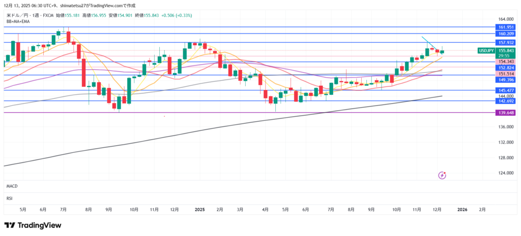Expand the RSI indicator pane

coord(9,197)
